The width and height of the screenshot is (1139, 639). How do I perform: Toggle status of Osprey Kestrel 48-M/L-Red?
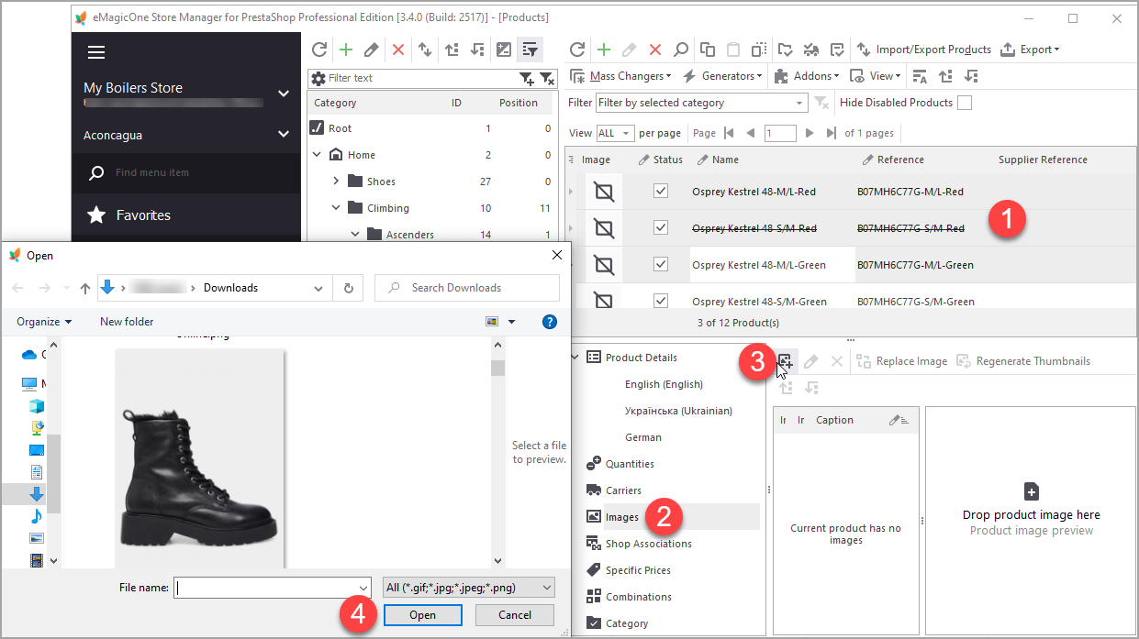[660, 191]
